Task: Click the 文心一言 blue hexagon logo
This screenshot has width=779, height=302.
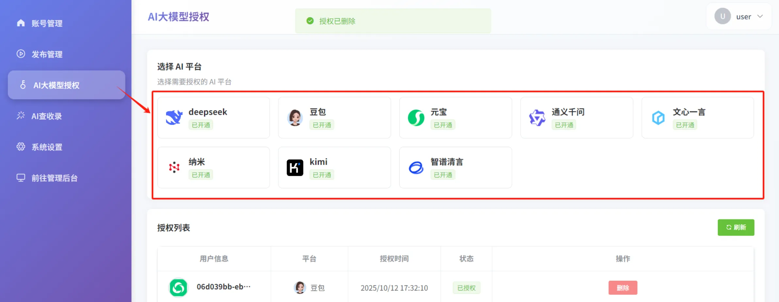Action: [x=658, y=118]
